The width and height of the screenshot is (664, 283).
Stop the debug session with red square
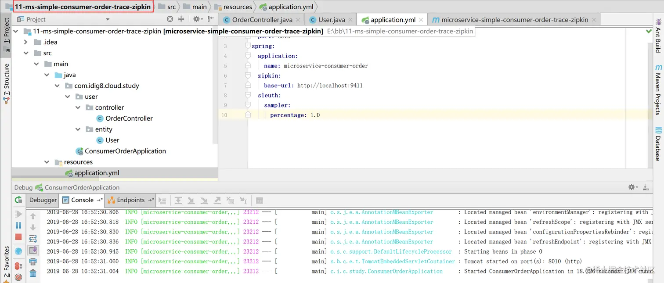[x=18, y=237]
